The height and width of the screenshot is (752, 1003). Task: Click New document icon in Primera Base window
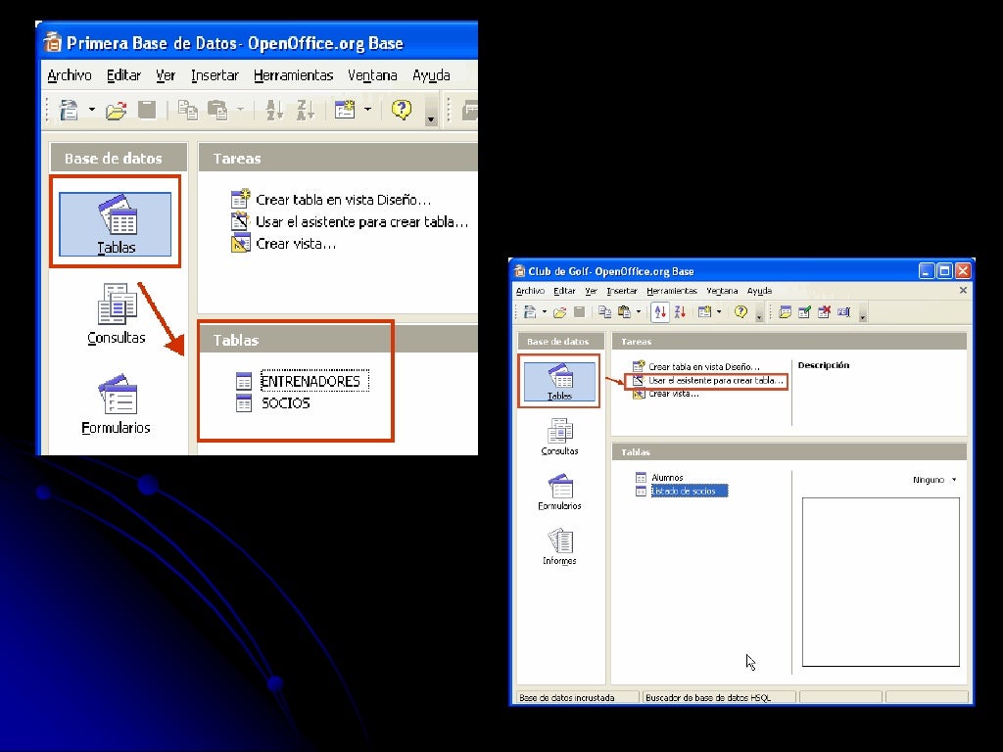(x=69, y=110)
